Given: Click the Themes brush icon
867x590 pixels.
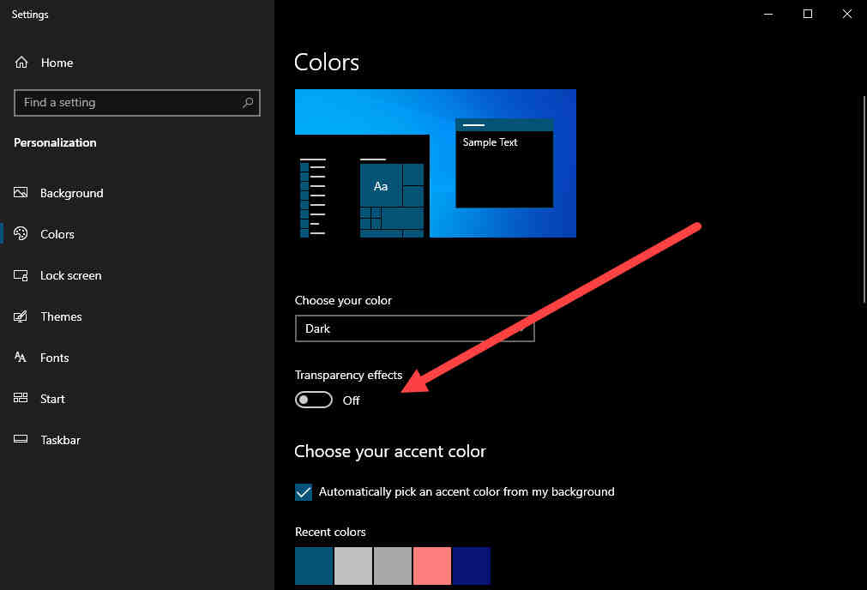Looking at the screenshot, I should pyautogui.click(x=21, y=316).
